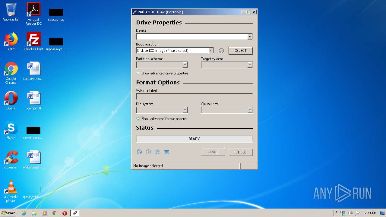The width and height of the screenshot is (386, 217).
Task: Show Rufus about information icon
Action: tap(148, 152)
